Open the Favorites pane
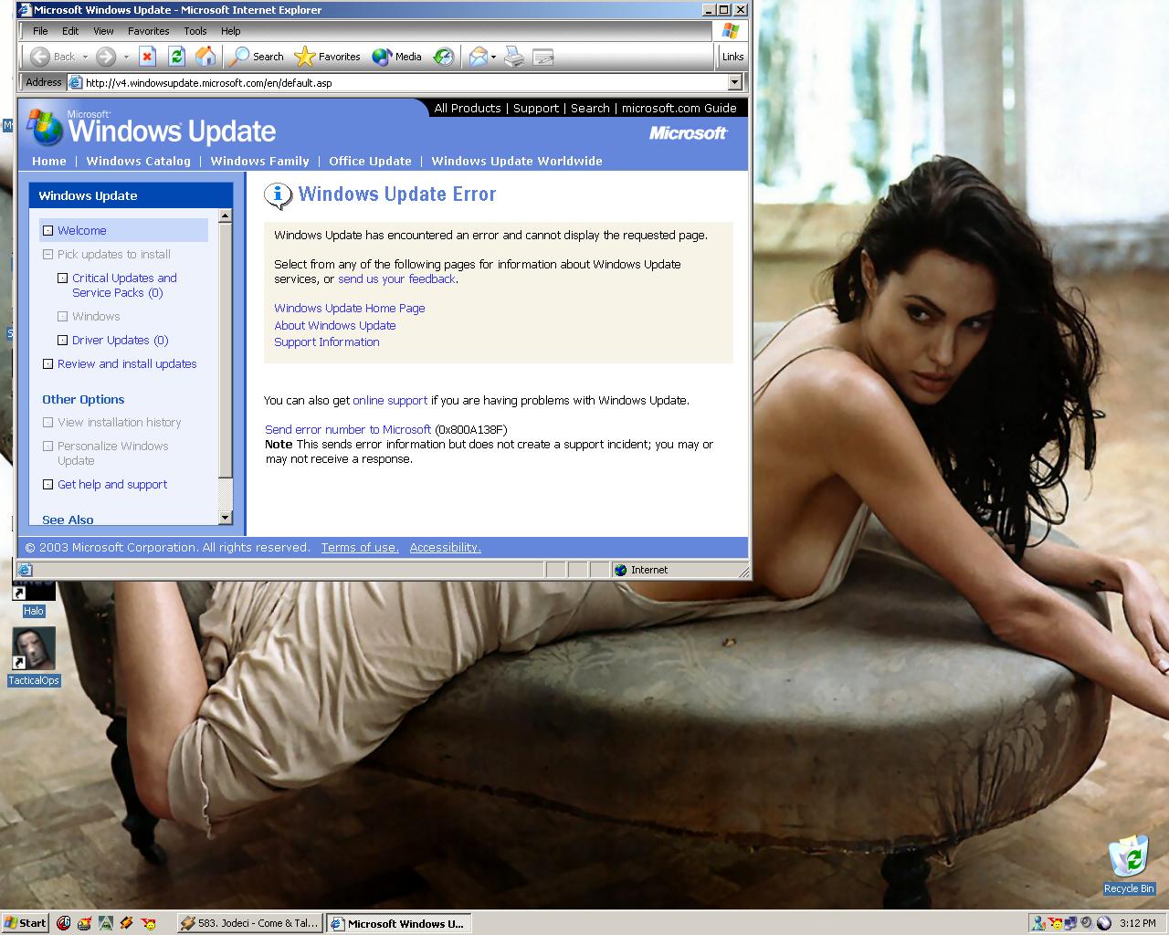 (x=328, y=57)
